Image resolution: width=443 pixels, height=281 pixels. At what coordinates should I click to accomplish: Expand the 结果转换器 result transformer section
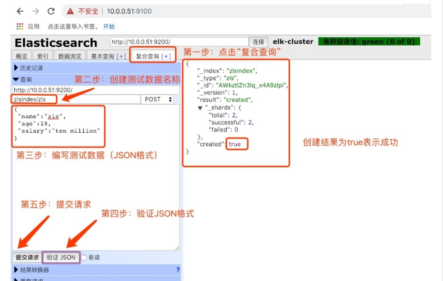coord(96,270)
